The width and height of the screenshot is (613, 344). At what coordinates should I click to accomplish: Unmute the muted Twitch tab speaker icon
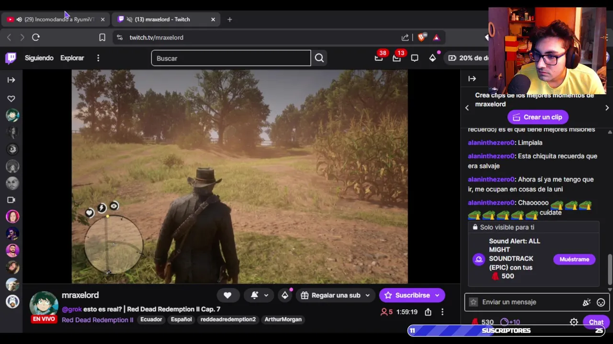coord(129,19)
